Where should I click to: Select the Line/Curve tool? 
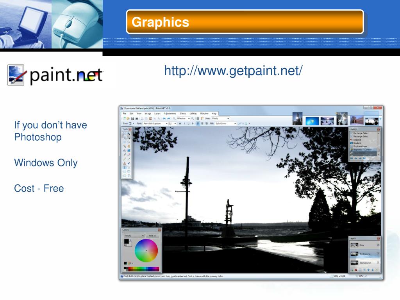tap(129, 167)
